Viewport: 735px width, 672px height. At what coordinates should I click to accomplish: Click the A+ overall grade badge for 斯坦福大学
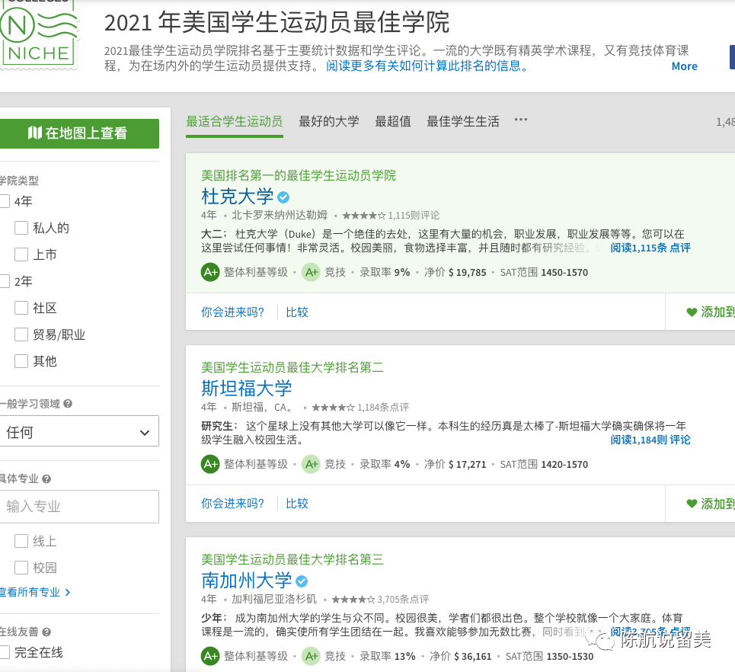click(210, 464)
